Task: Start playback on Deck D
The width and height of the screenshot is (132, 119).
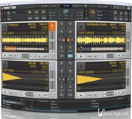Action: [81, 95]
